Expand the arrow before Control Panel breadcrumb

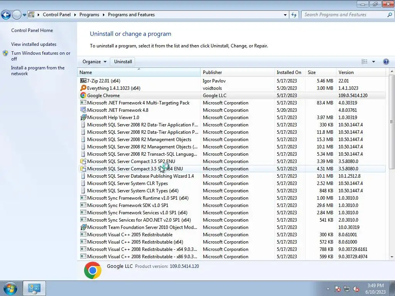pos(39,15)
